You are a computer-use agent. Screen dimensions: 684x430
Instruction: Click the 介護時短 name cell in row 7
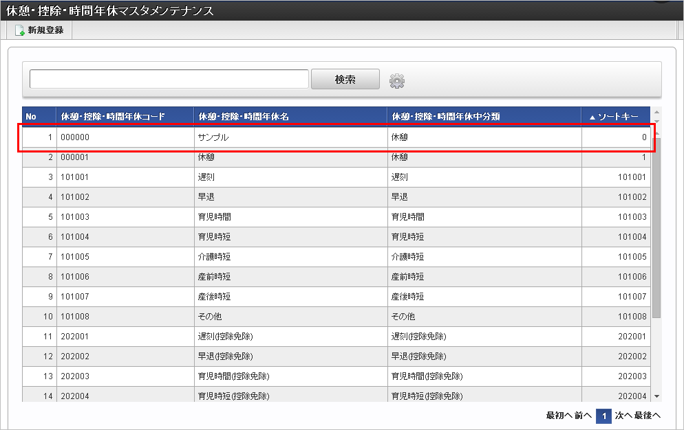pyautogui.click(x=290, y=257)
